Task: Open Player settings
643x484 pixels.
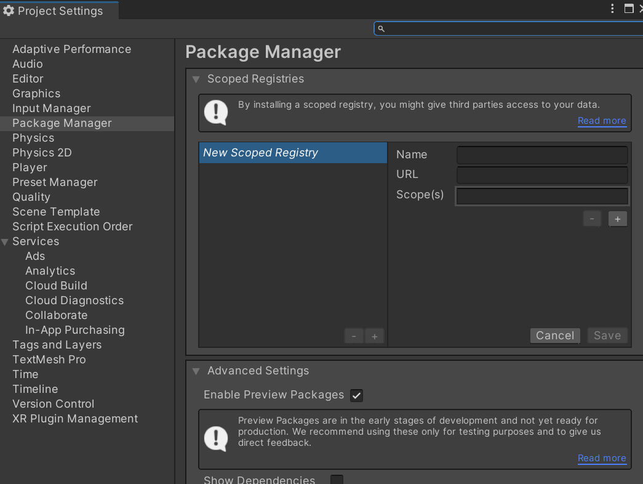Action: pos(30,167)
